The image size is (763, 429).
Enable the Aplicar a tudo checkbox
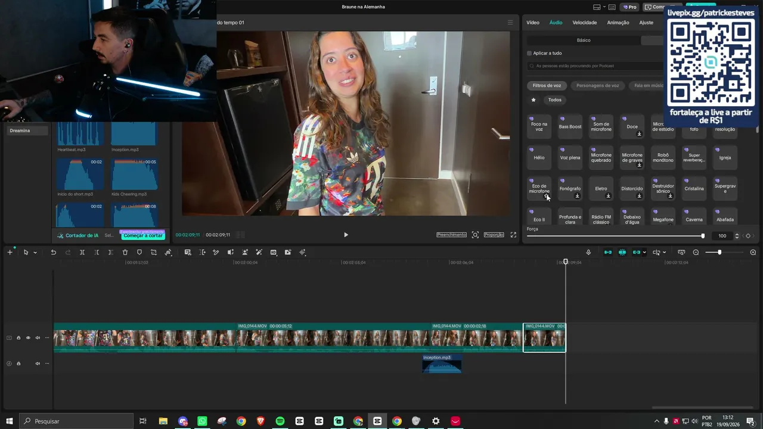pyautogui.click(x=529, y=53)
